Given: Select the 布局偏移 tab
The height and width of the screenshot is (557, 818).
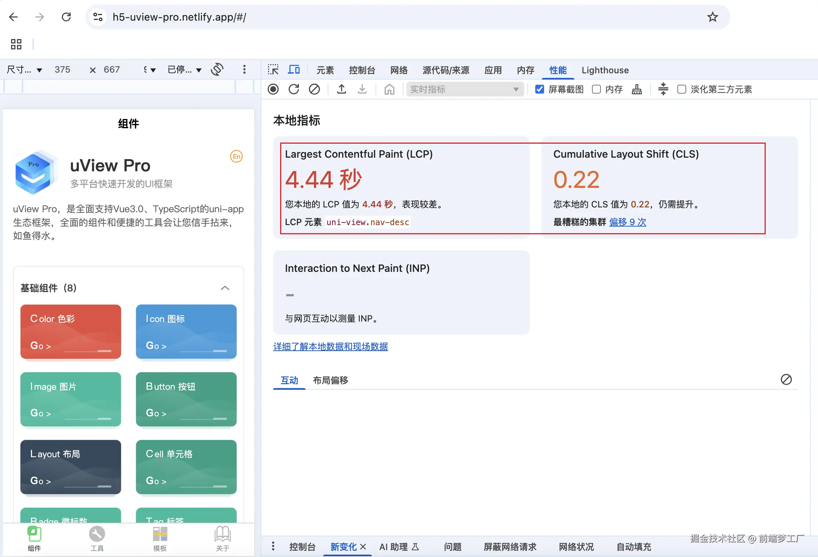Looking at the screenshot, I should [330, 380].
